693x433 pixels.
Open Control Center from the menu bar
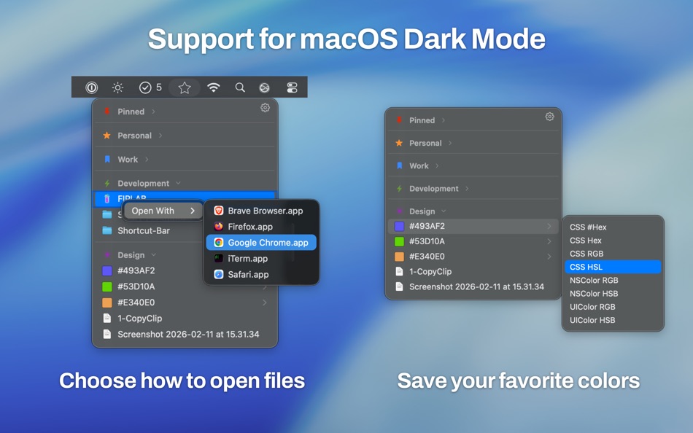pos(291,87)
